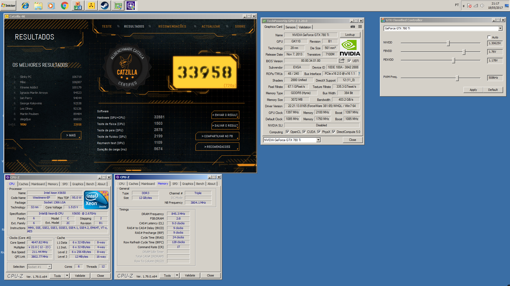Image resolution: width=510 pixels, height=286 pixels.
Task: Open the TESTE tab in Catzilla
Action: point(107,26)
